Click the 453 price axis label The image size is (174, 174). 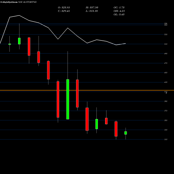[x=166, y=73]
